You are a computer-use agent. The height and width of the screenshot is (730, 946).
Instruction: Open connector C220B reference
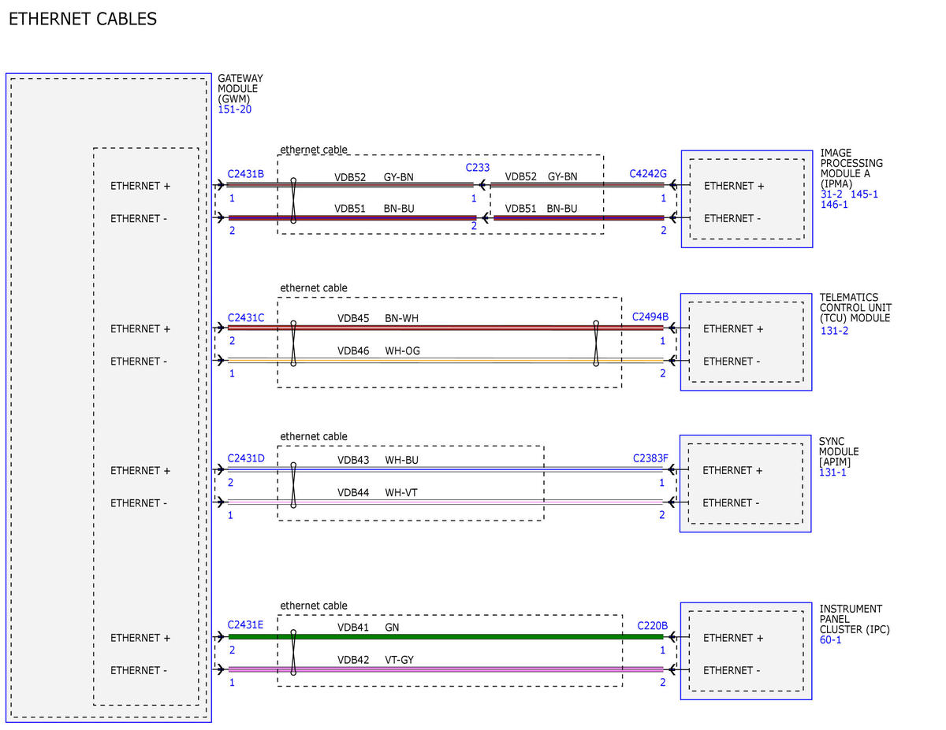point(653,627)
